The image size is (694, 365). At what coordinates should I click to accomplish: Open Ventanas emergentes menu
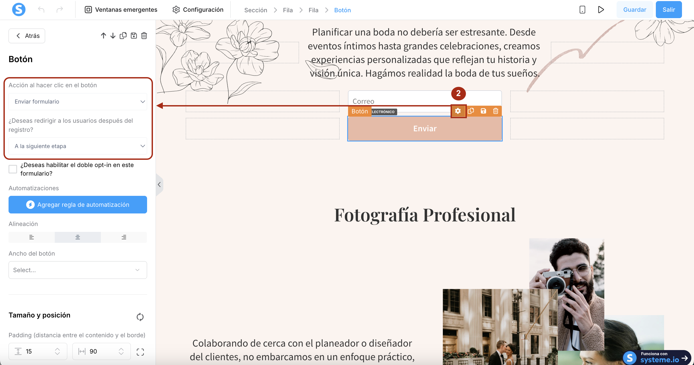121,10
